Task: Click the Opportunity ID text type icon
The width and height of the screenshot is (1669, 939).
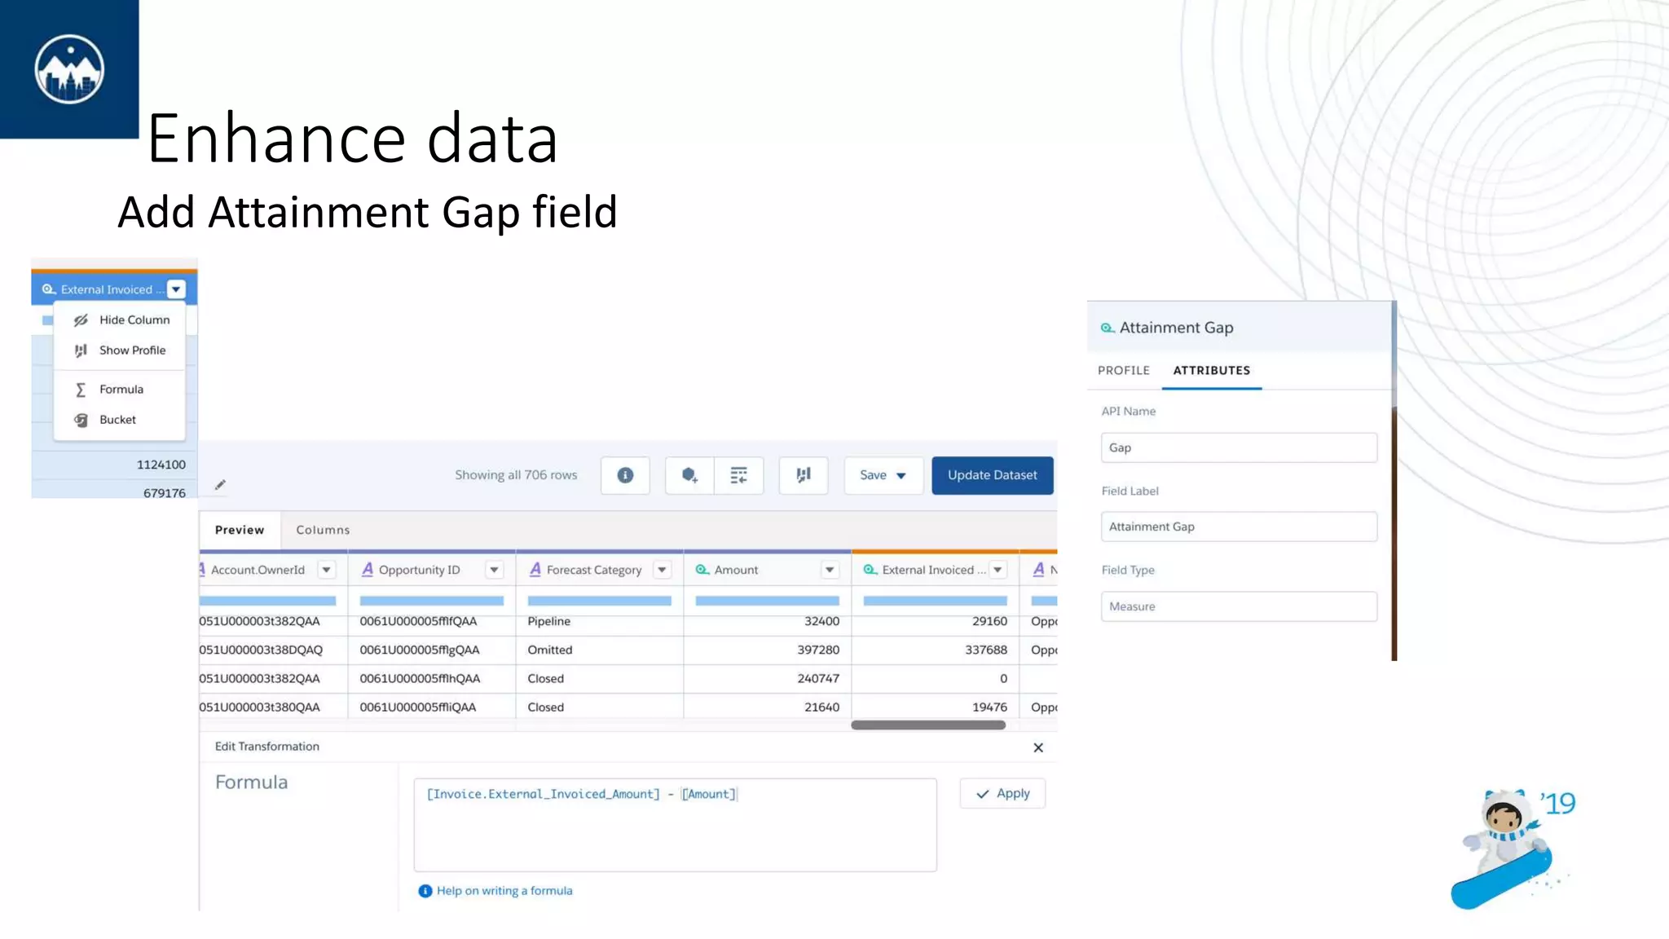Action: (368, 570)
